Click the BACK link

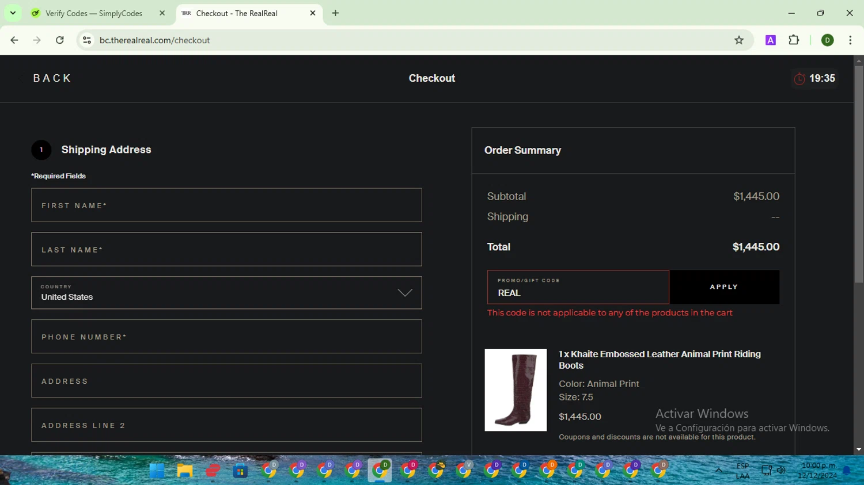tap(52, 78)
